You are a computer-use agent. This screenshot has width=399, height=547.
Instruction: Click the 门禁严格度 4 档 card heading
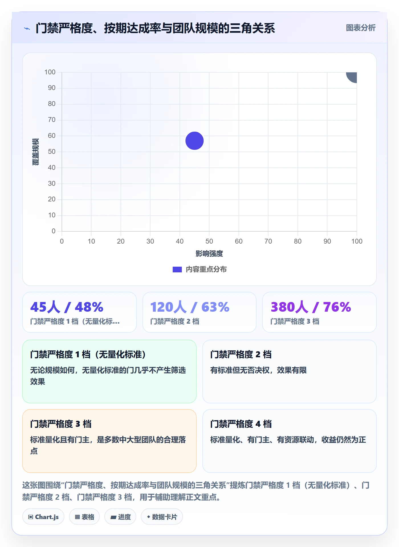click(x=241, y=424)
